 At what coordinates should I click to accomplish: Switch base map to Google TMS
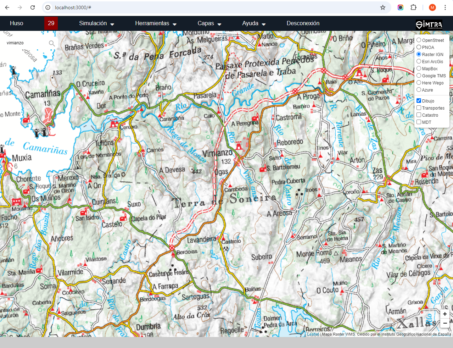[x=419, y=76]
